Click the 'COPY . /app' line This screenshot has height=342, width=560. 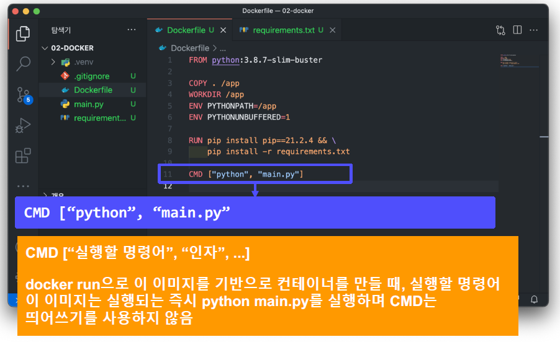point(214,83)
